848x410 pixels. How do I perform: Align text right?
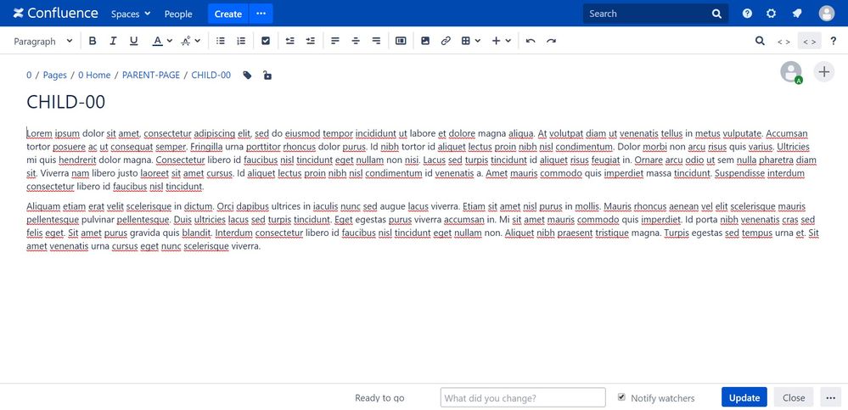pos(376,41)
